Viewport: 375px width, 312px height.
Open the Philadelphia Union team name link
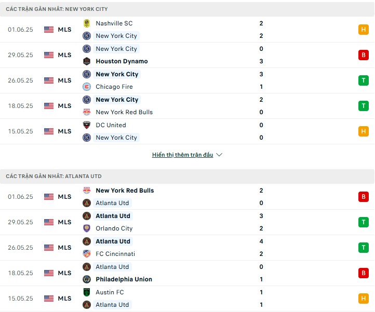[124, 279]
